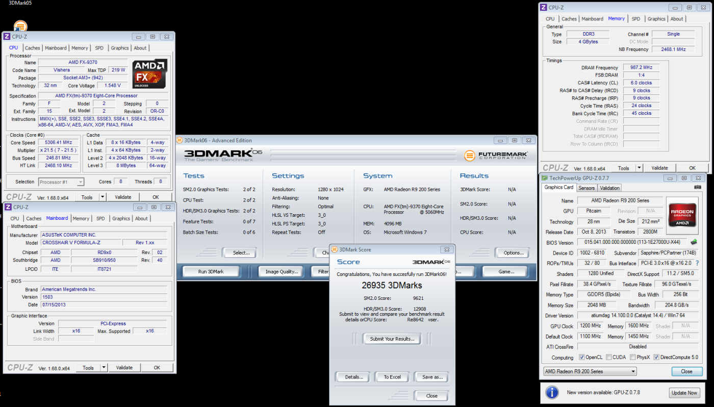Click the Radeon Graphics logo in GPU-Z

(x=683, y=216)
